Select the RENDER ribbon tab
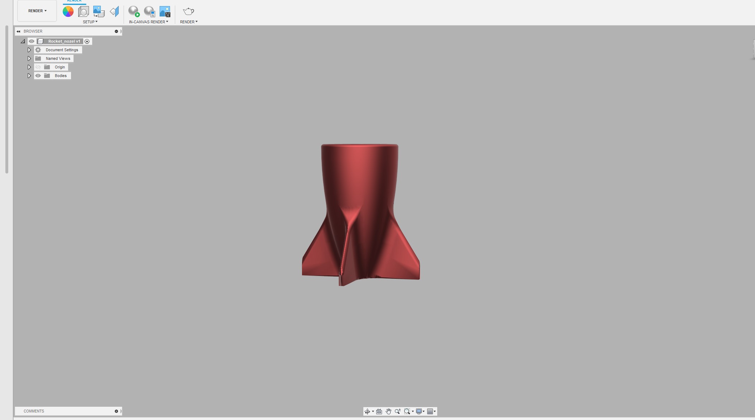This screenshot has height=420, width=755. coord(74,1)
